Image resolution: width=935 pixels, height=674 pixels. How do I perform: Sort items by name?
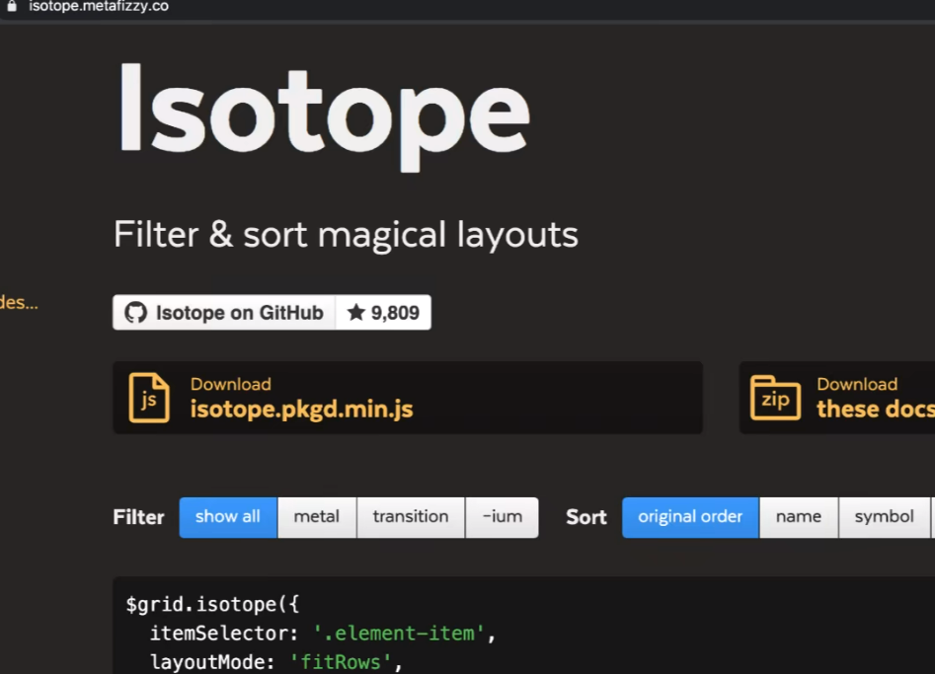799,517
